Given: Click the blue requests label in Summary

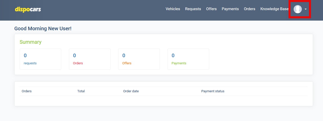Looking at the screenshot, I should coord(30,63).
